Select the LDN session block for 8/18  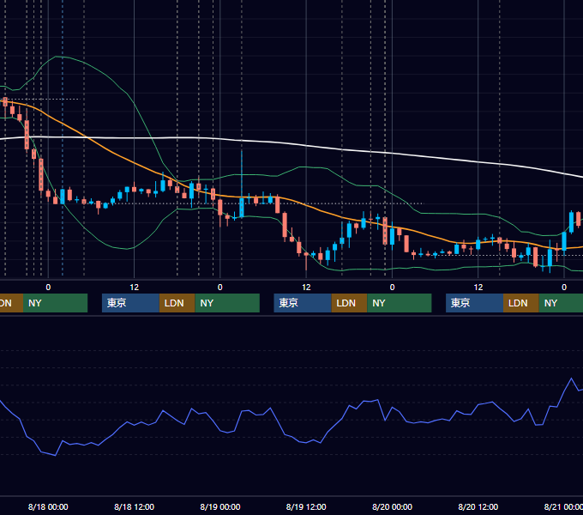click(177, 303)
